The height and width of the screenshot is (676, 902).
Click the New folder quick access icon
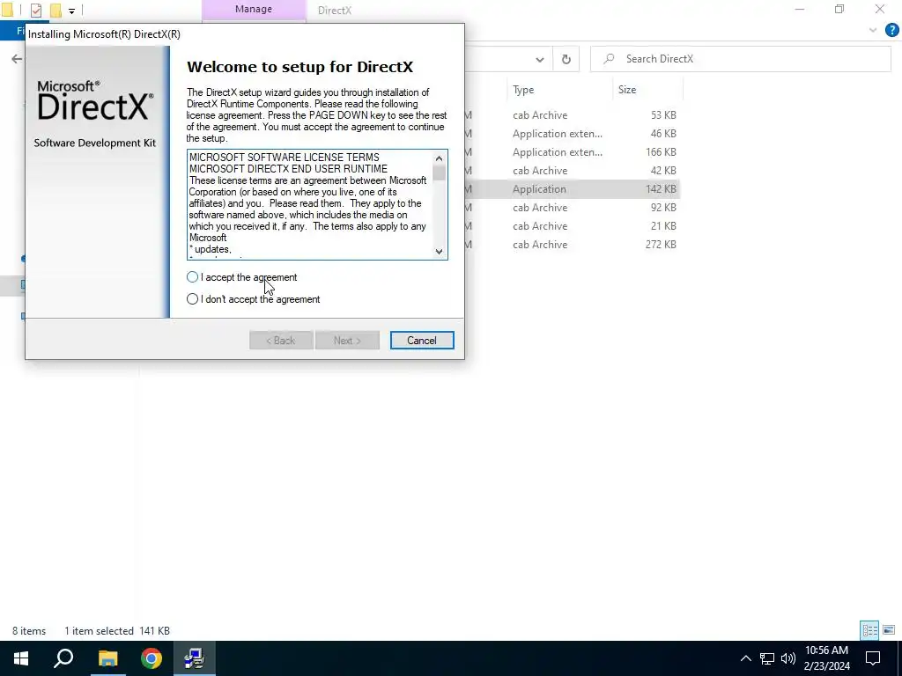point(55,10)
